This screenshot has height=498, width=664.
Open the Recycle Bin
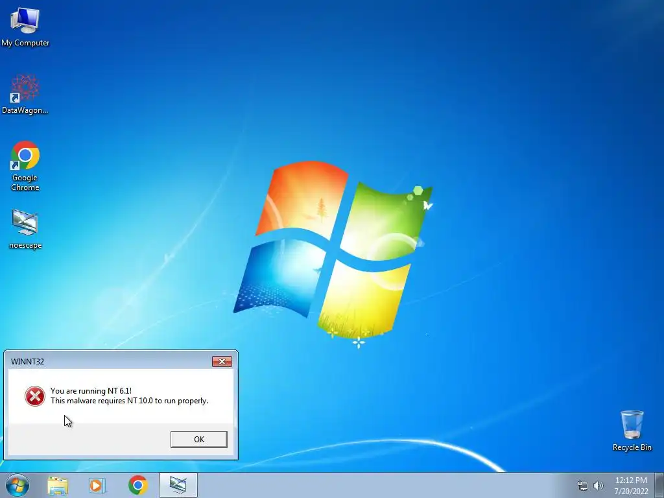[632, 431]
